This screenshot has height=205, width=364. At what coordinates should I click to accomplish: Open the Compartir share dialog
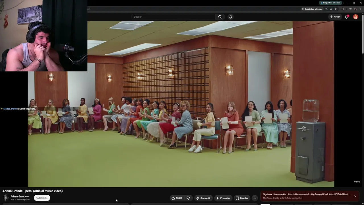click(203, 198)
